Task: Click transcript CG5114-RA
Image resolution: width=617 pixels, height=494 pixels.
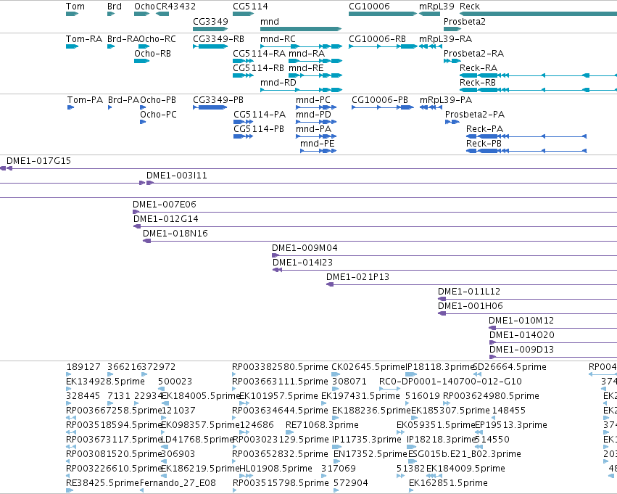Action: [x=243, y=61]
